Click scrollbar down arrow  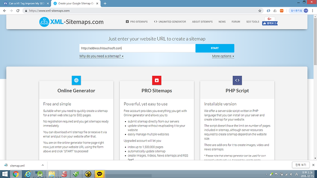tap(315, 158)
